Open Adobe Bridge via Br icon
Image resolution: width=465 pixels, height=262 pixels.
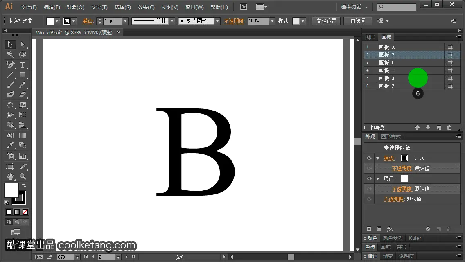pos(244,7)
